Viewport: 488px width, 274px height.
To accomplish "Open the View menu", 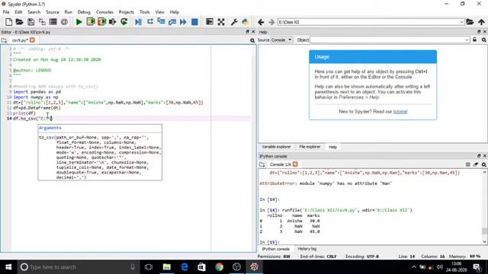I will tap(159, 12).
